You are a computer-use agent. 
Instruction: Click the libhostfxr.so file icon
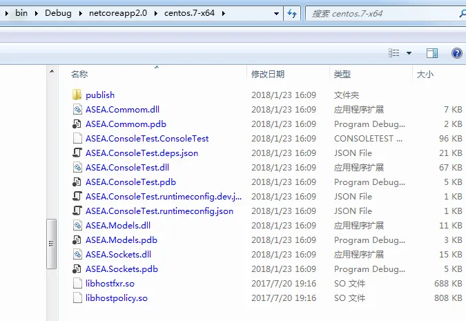click(x=77, y=284)
